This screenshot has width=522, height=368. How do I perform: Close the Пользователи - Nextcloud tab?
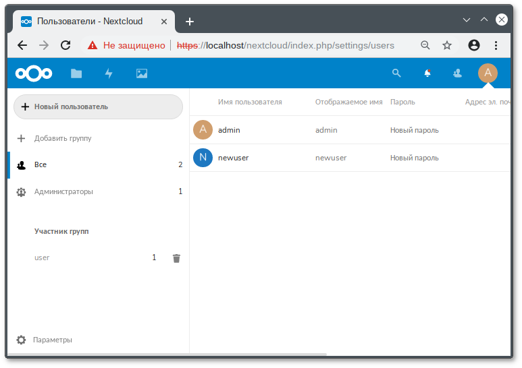coord(164,22)
